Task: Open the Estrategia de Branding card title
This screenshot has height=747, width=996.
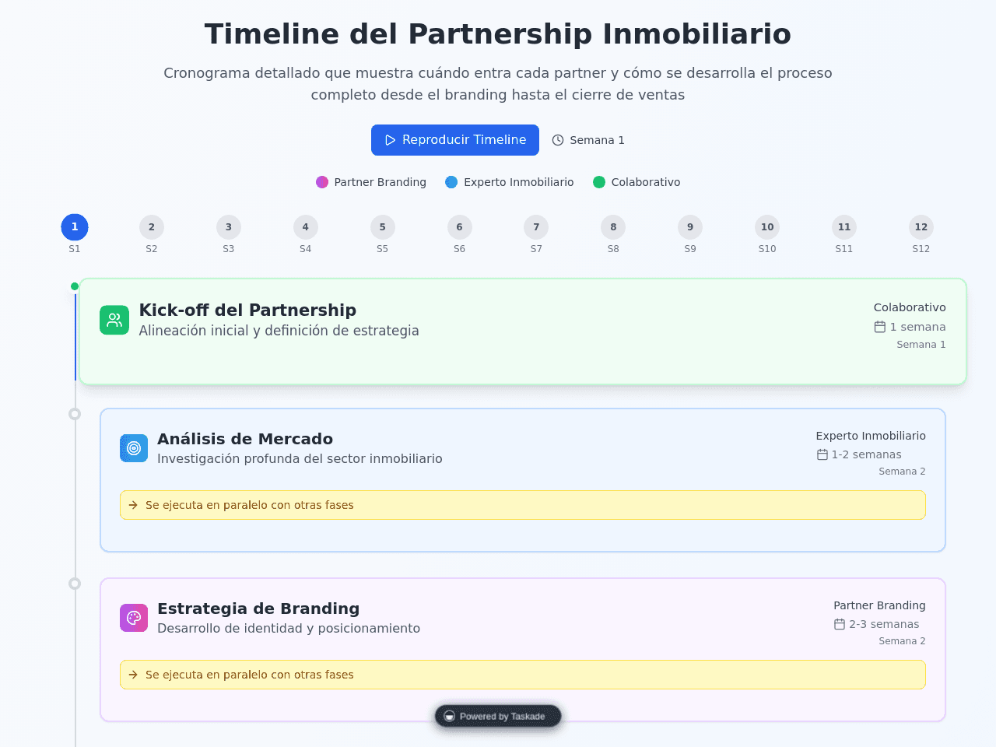Action: pyautogui.click(x=258, y=608)
